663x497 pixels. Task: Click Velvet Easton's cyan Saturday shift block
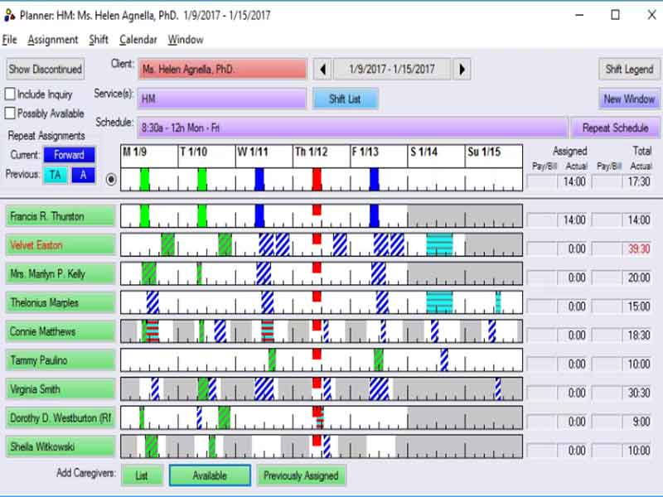pyautogui.click(x=439, y=244)
